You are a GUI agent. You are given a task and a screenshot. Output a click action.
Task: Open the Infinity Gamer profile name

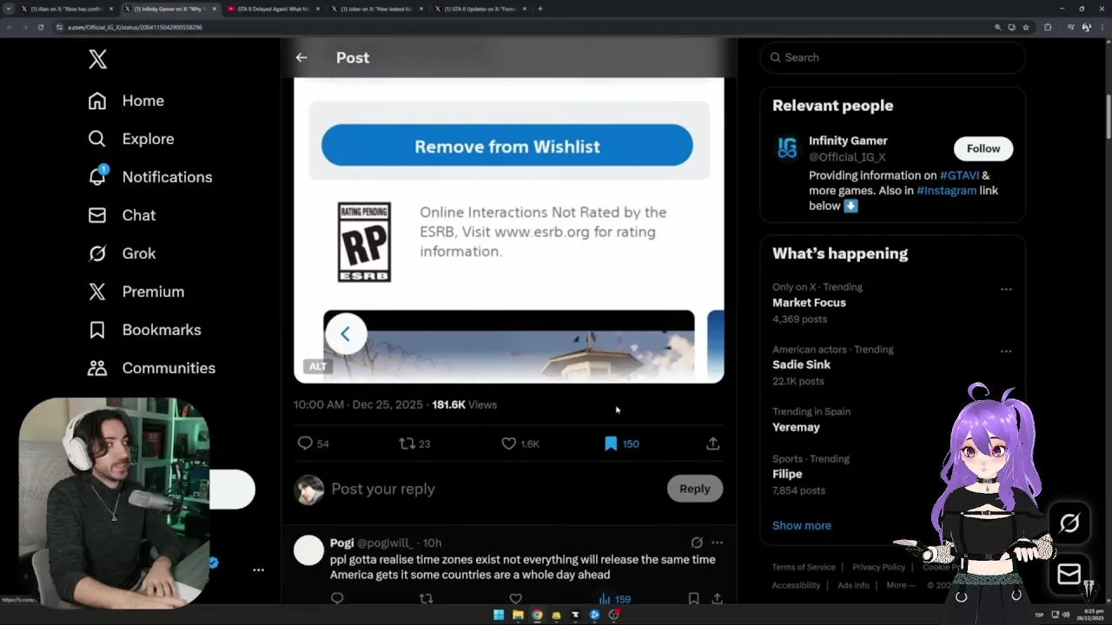coord(848,141)
